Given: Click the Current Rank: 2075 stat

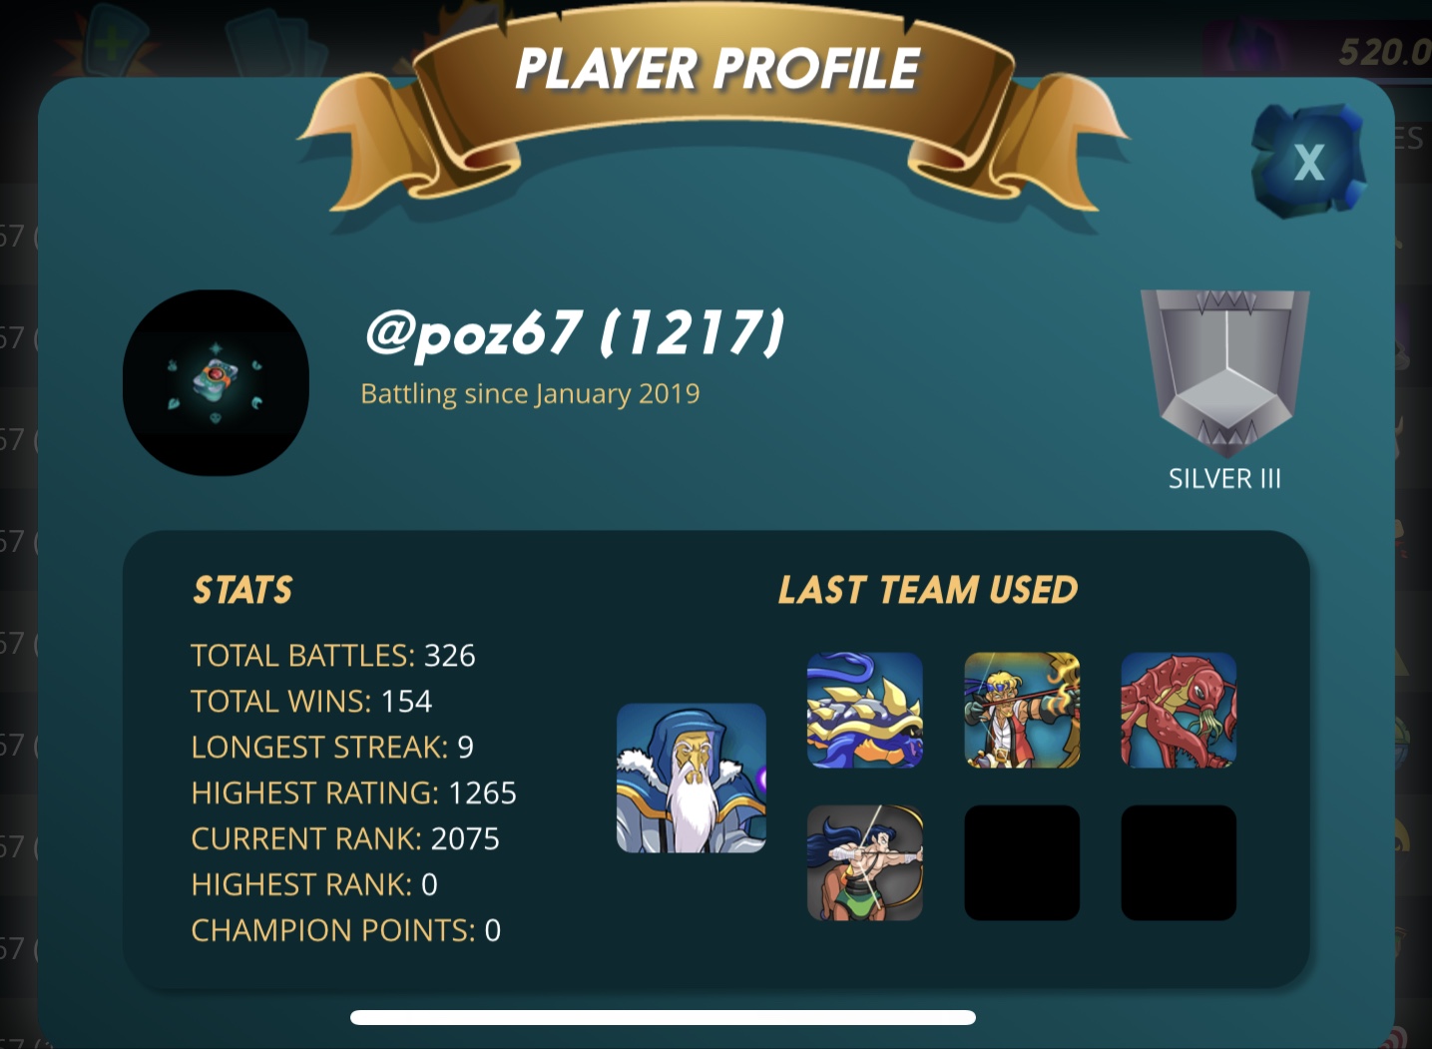Looking at the screenshot, I should point(345,839).
